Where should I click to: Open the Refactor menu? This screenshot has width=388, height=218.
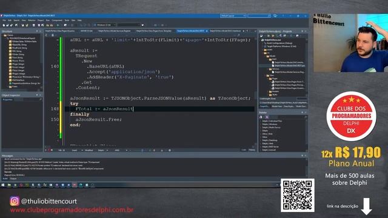tap(32, 20)
